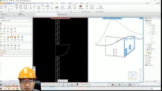Click the dotted grid icon in bottom toolbar
This screenshot has height=91, width=162.
(5, 85)
